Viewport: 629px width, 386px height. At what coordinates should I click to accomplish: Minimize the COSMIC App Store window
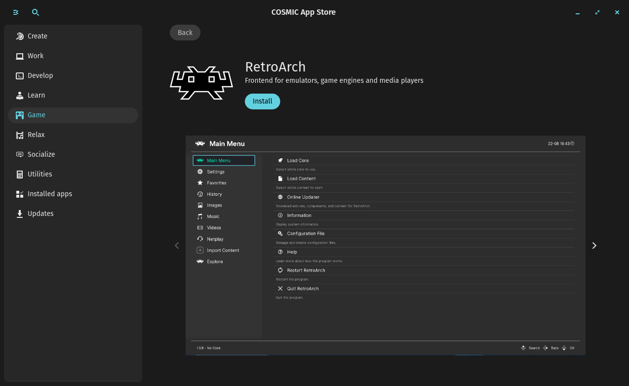click(x=578, y=12)
